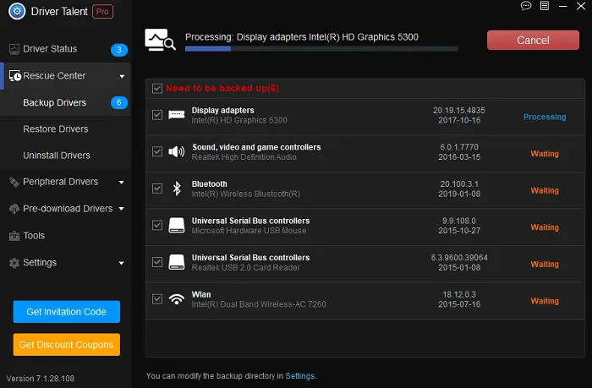The height and width of the screenshot is (388, 592).
Task: Click the drive icon for Realtek USB 2.0 Card Reader
Action: point(176,262)
